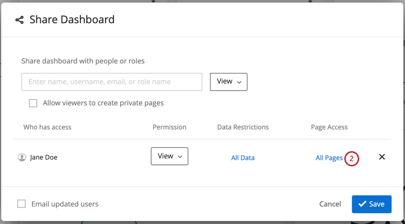Screen dimensions: 405x224
Task: Focus the name, username, email, or role field
Action: tap(112, 82)
